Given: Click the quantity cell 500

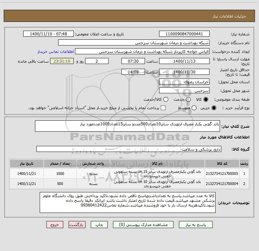Looking at the screenshot, I should click(x=60, y=184).
